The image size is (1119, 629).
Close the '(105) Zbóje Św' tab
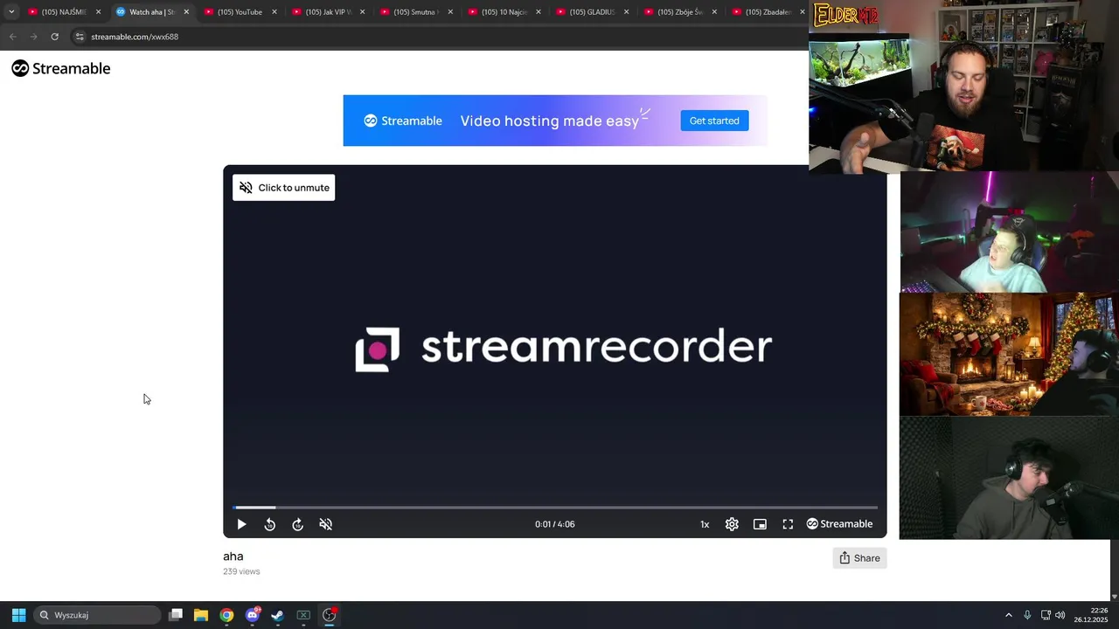pos(714,12)
